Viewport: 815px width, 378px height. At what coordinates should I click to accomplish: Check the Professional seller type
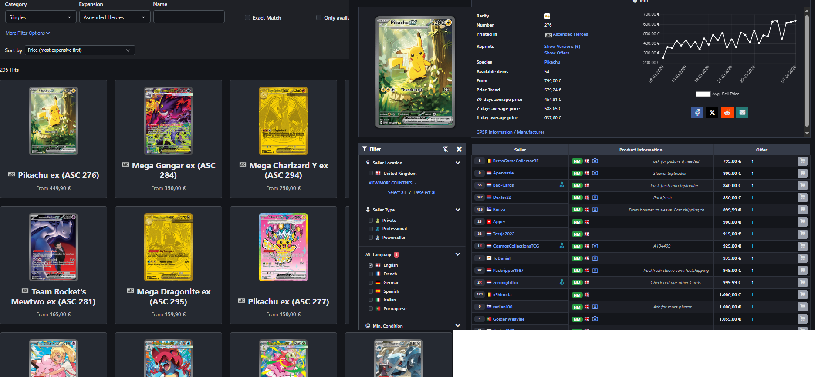[x=371, y=229]
